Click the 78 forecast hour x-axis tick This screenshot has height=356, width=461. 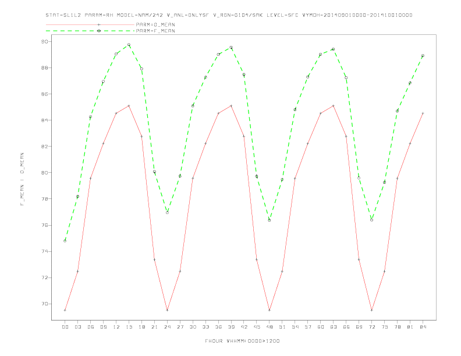pos(397,327)
